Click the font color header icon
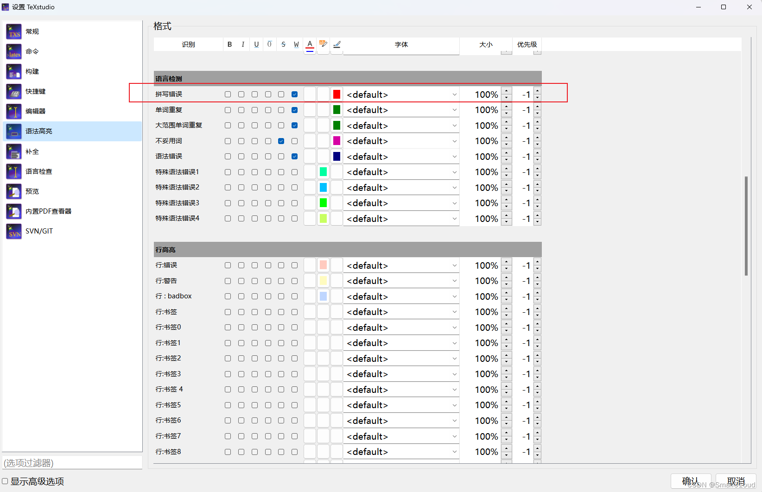This screenshot has height=492, width=762. pos(310,45)
